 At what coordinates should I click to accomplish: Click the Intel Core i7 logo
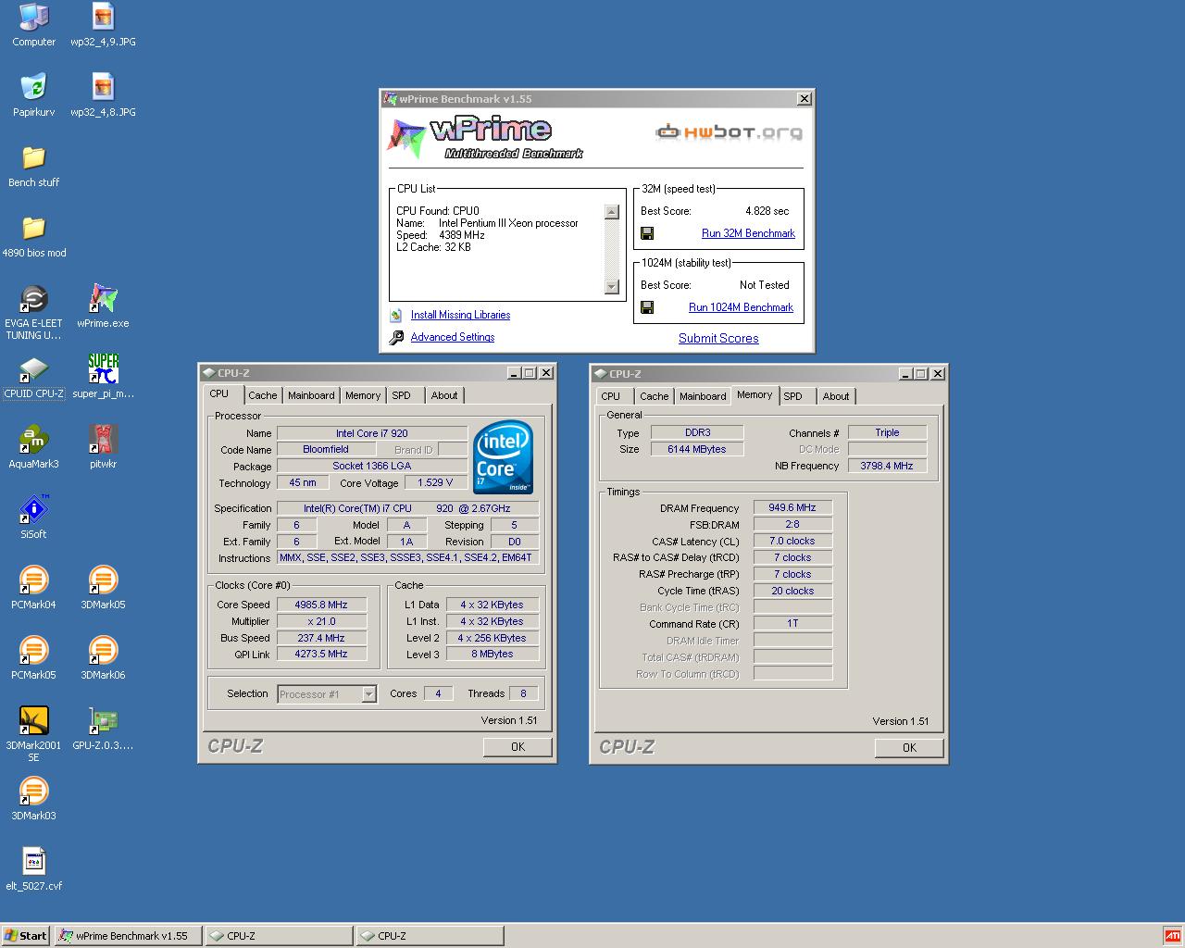[x=503, y=457]
